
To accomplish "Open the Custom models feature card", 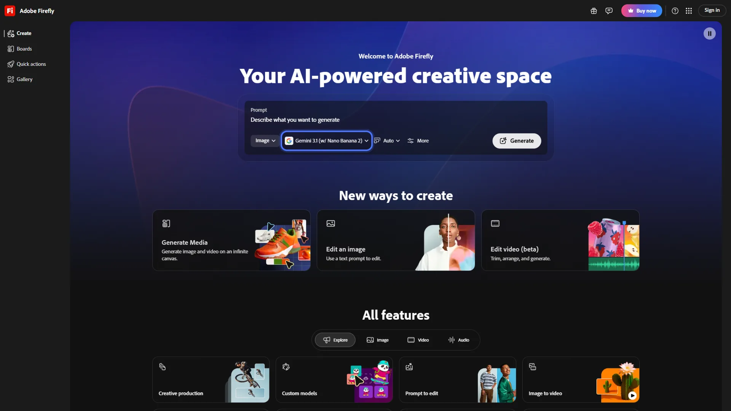I will pyautogui.click(x=334, y=380).
